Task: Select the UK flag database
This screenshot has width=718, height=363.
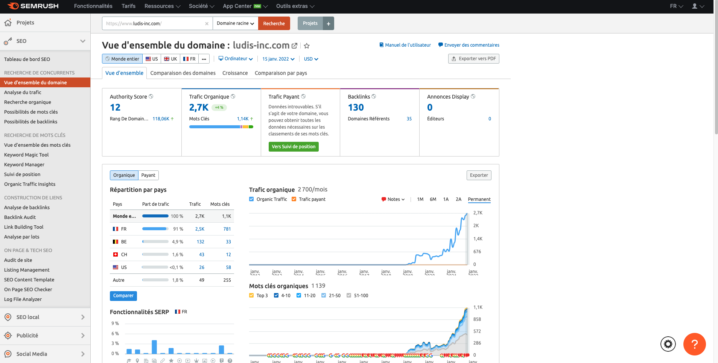Action: click(170, 59)
